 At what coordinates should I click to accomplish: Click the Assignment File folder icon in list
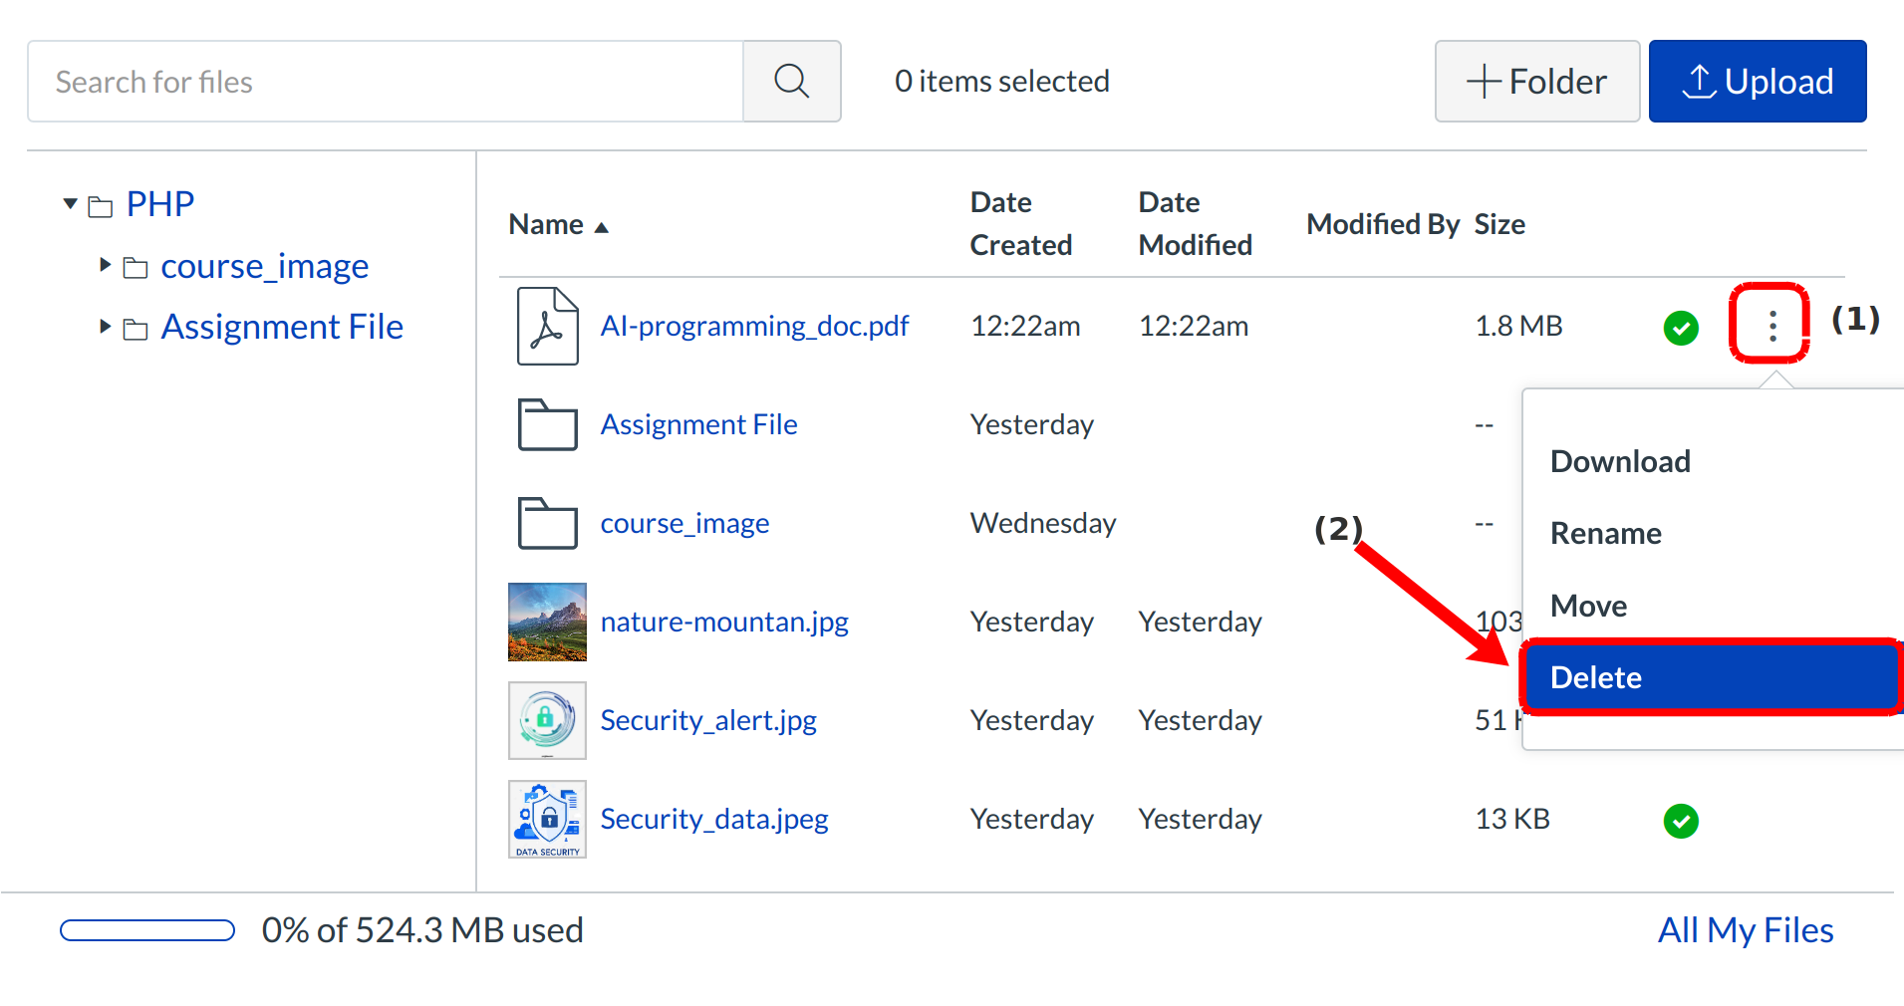(547, 424)
